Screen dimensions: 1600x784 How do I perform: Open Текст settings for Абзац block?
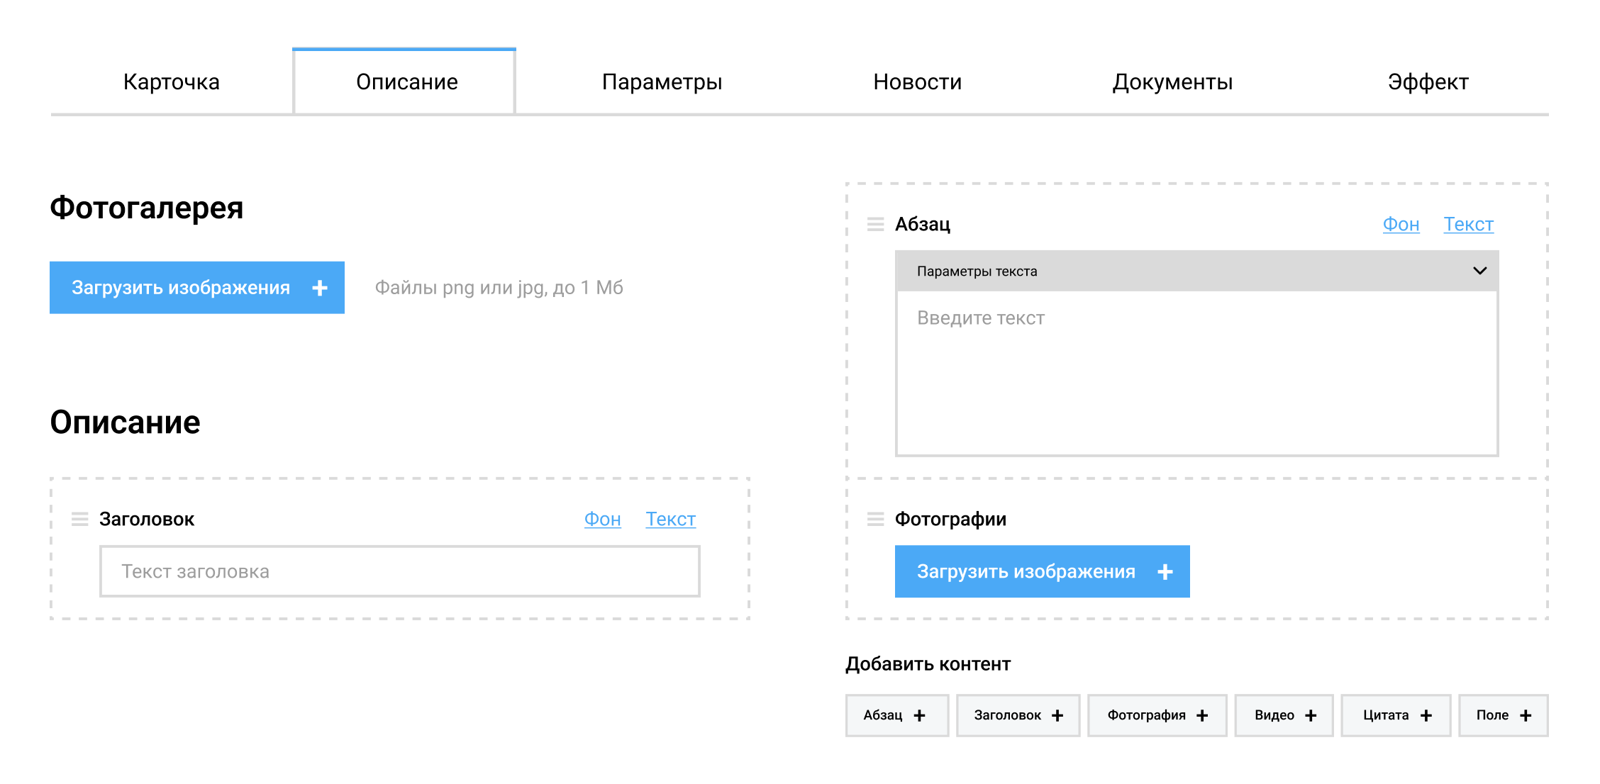pos(1469,224)
